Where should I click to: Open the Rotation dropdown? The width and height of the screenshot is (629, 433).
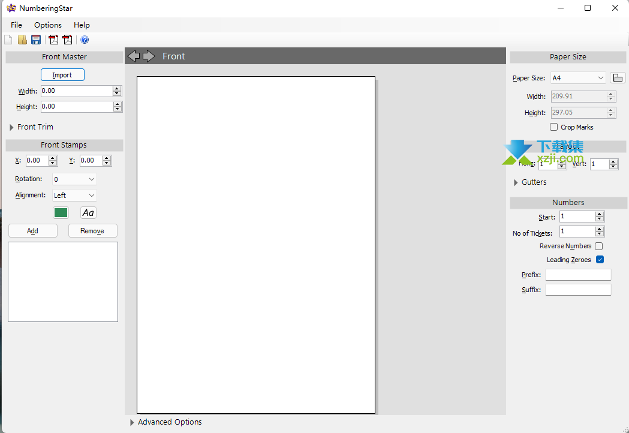coord(74,179)
